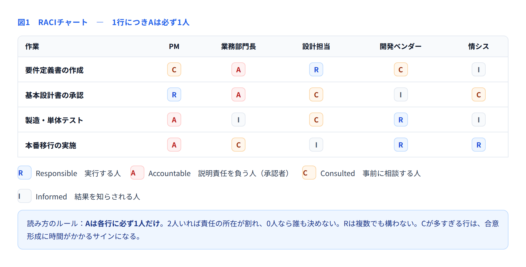Click the R badge for PM in 基本設計書の承認 row
Image resolution: width=526 pixels, height=267 pixels.
tap(174, 95)
